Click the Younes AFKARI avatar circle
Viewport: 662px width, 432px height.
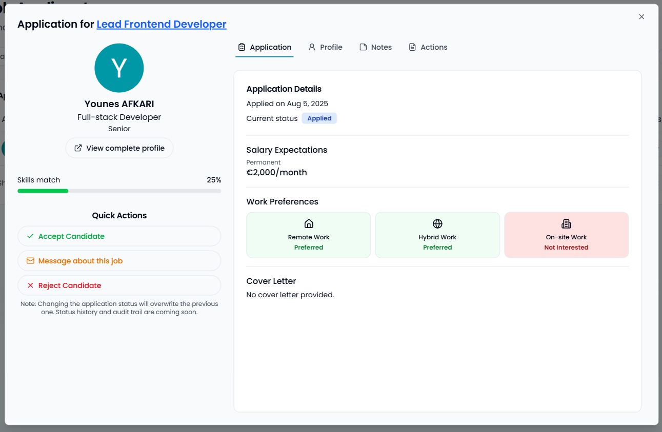(x=119, y=68)
